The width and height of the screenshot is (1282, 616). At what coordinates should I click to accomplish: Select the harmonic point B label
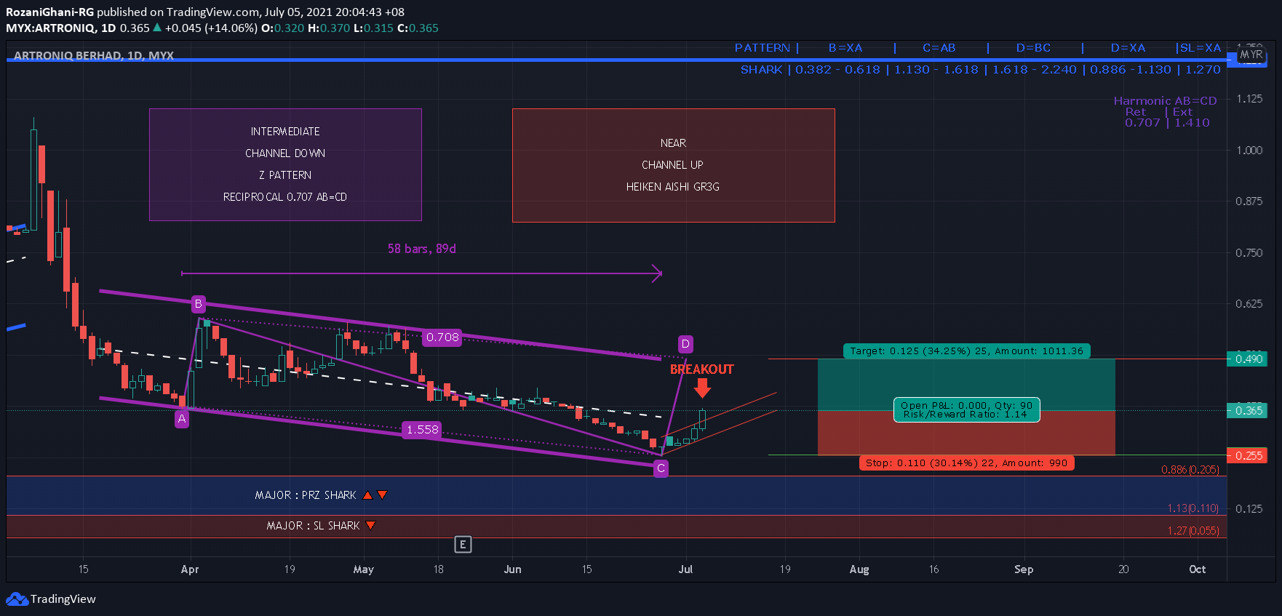point(198,304)
